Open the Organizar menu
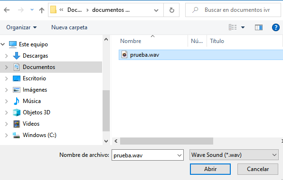The height and width of the screenshot is (180, 283). (21, 27)
